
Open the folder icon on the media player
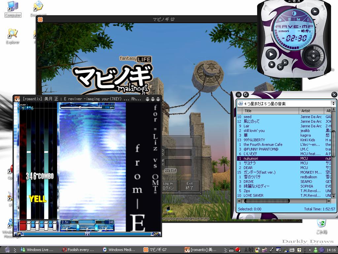click(x=315, y=11)
